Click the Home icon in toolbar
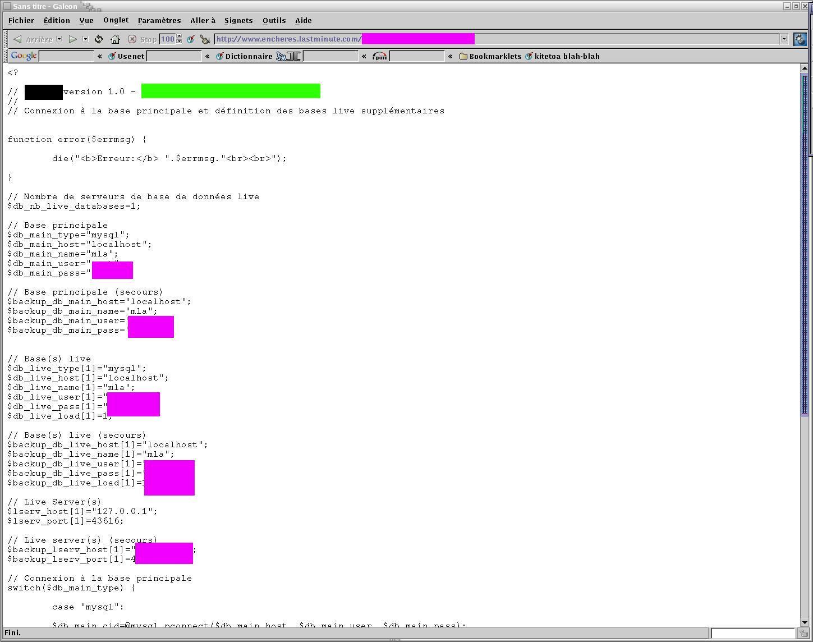813x642 pixels. 115,39
